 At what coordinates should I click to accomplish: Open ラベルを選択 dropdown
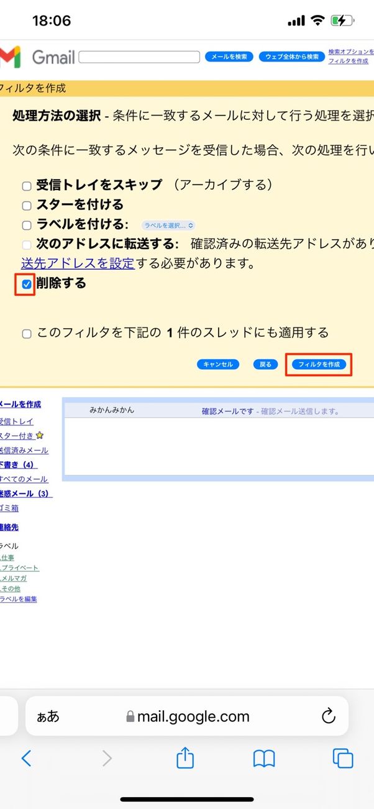click(x=168, y=225)
